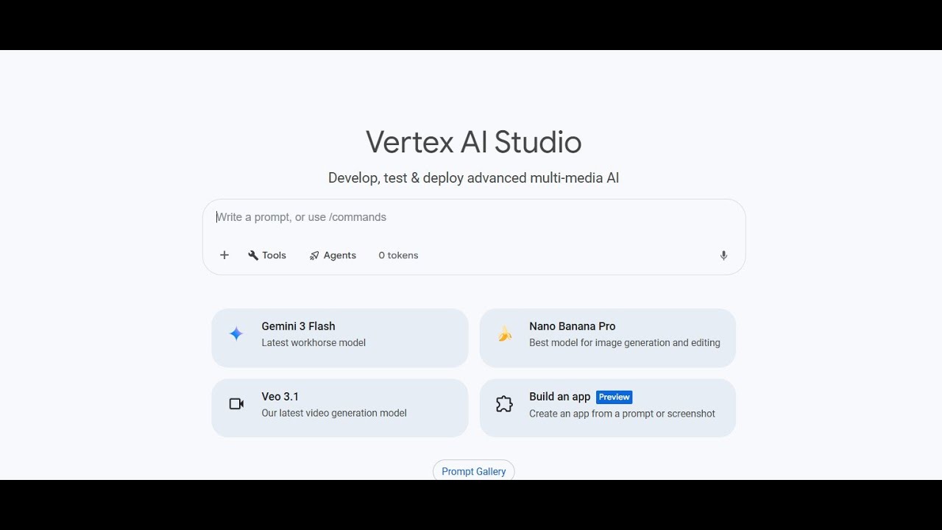Viewport: 942px width, 530px height.
Task: Select the Nano Banana Pro card
Action: coord(608,338)
